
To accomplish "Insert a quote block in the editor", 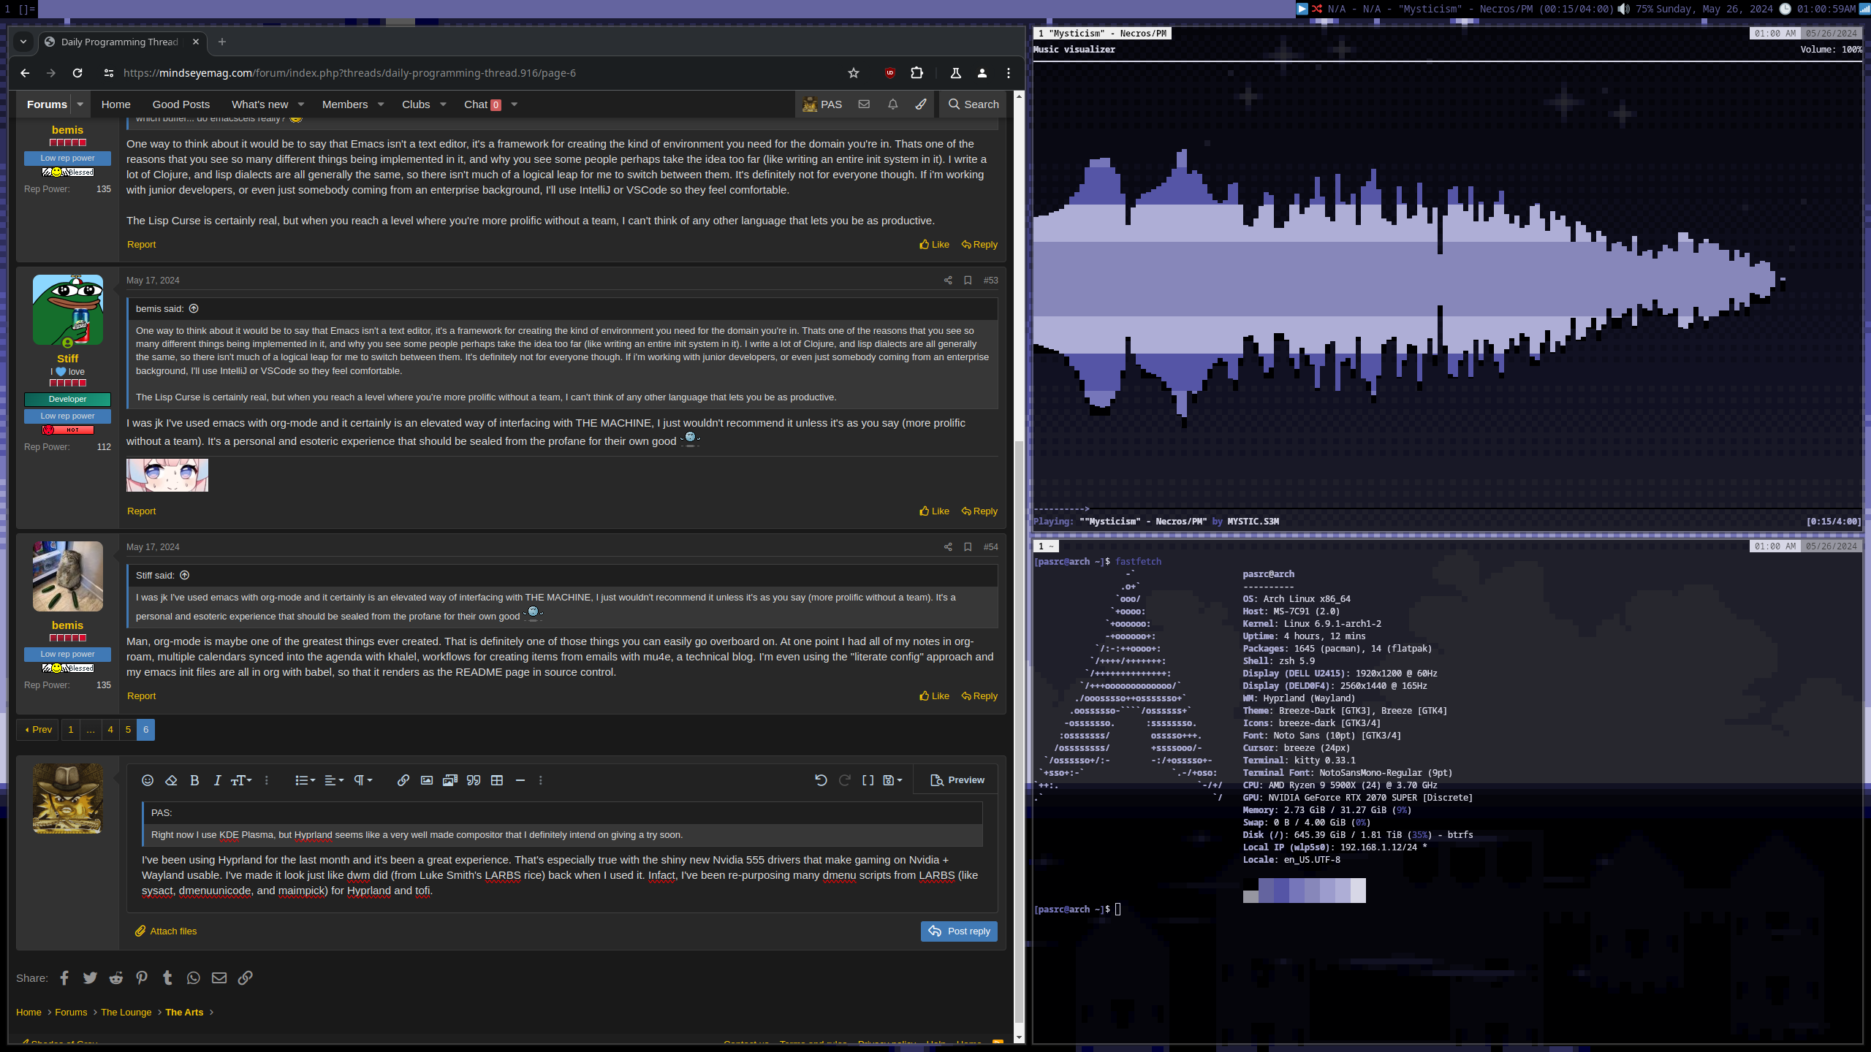I will click(474, 780).
